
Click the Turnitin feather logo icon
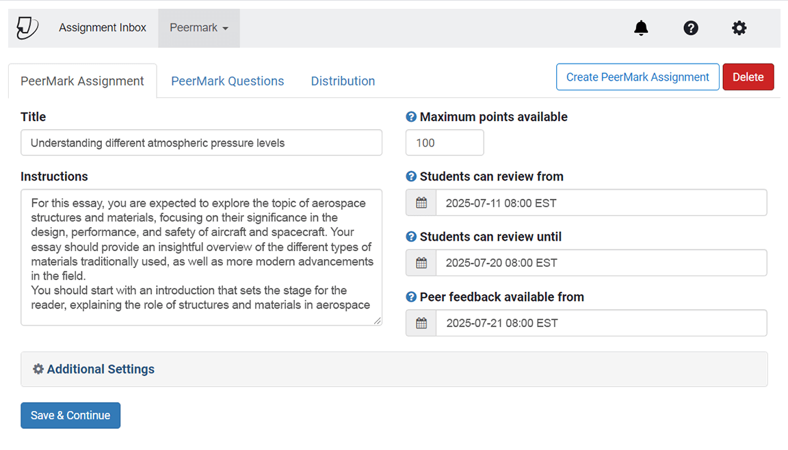[x=27, y=28]
